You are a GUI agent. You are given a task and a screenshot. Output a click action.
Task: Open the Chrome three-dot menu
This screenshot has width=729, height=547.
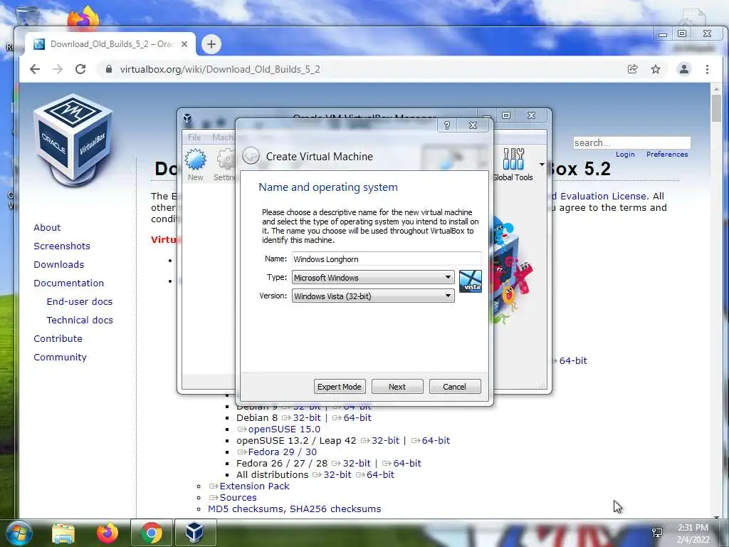click(707, 69)
